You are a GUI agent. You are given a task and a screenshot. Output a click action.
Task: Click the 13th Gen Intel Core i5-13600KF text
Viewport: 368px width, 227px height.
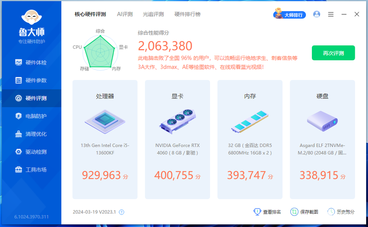coord(105,149)
